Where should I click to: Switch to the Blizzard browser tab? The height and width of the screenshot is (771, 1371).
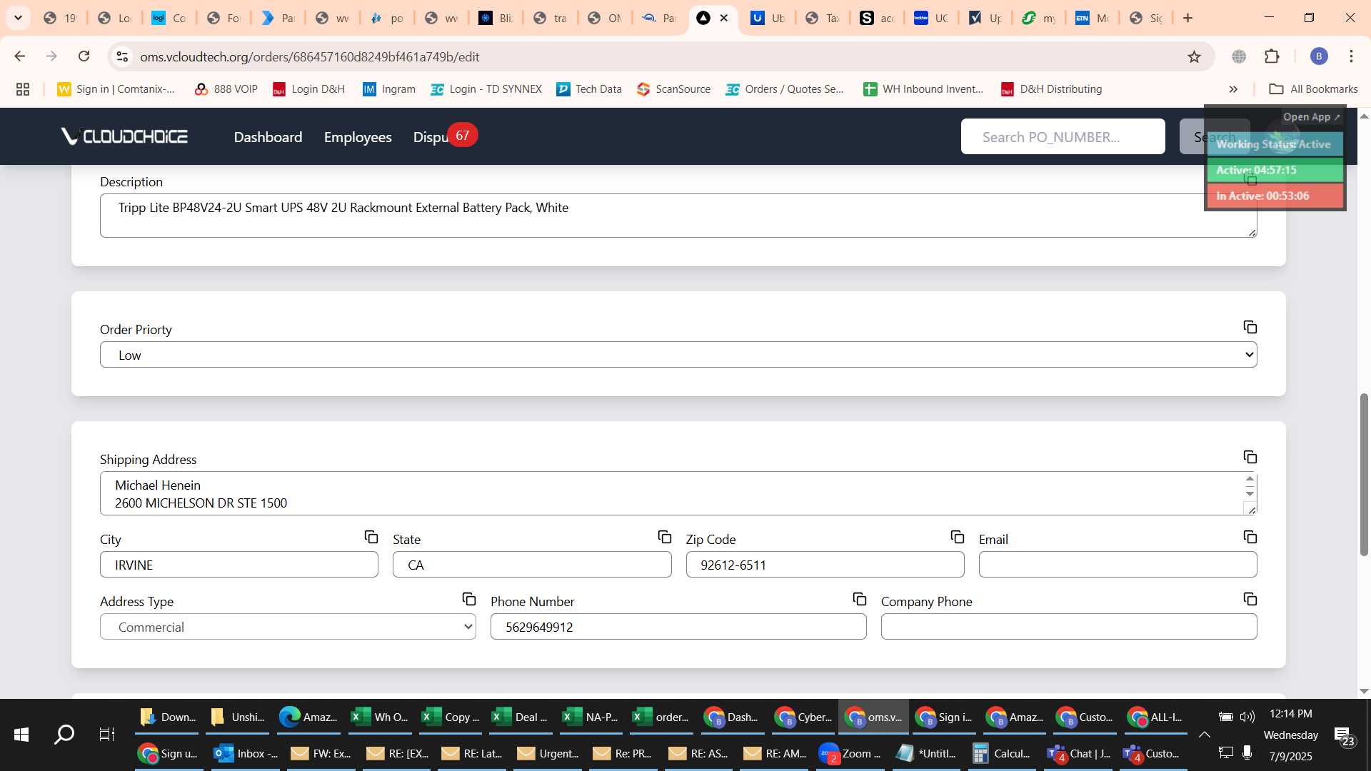496,18
